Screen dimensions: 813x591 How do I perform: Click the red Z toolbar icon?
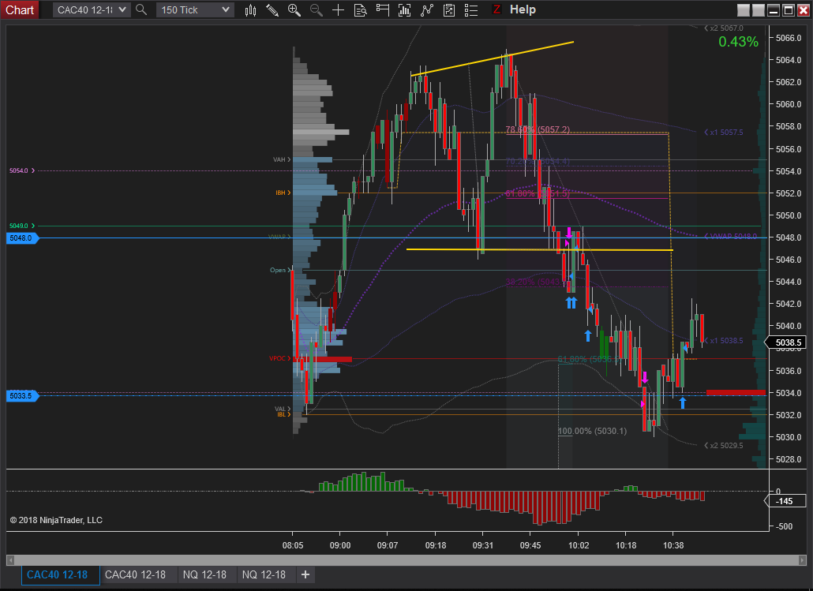pyautogui.click(x=496, y=9)
